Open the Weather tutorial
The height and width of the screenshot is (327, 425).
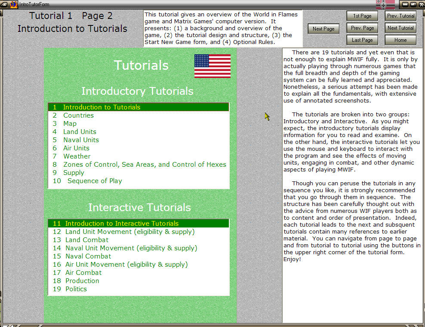pyautogui.click(x=77, y=156)
